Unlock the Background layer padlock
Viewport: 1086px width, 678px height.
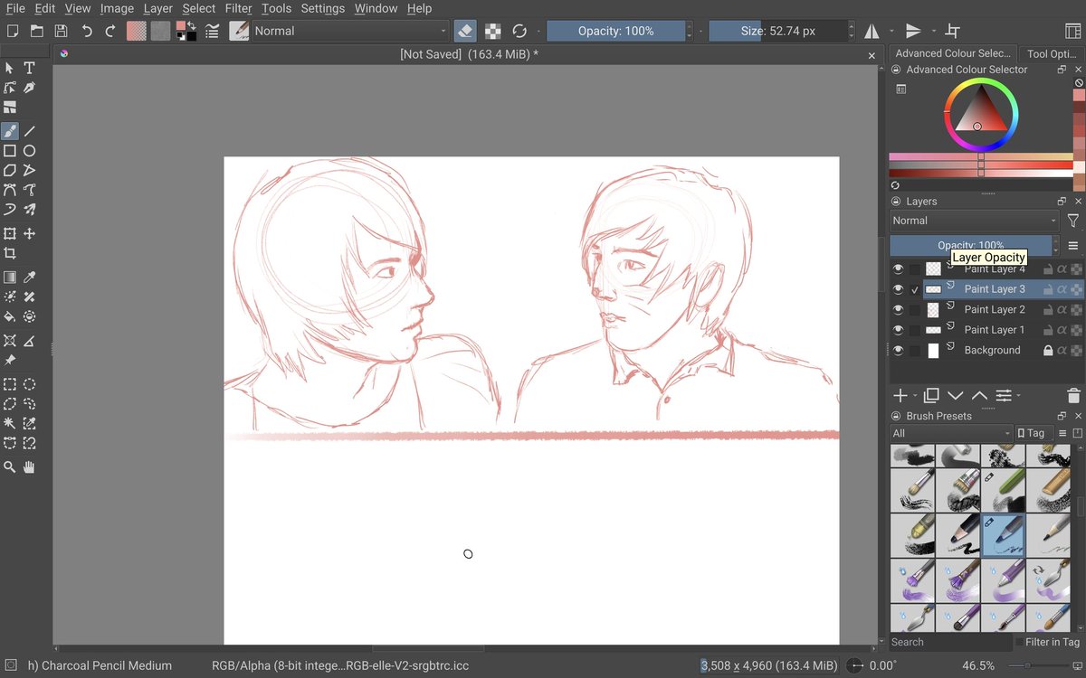1048,350
